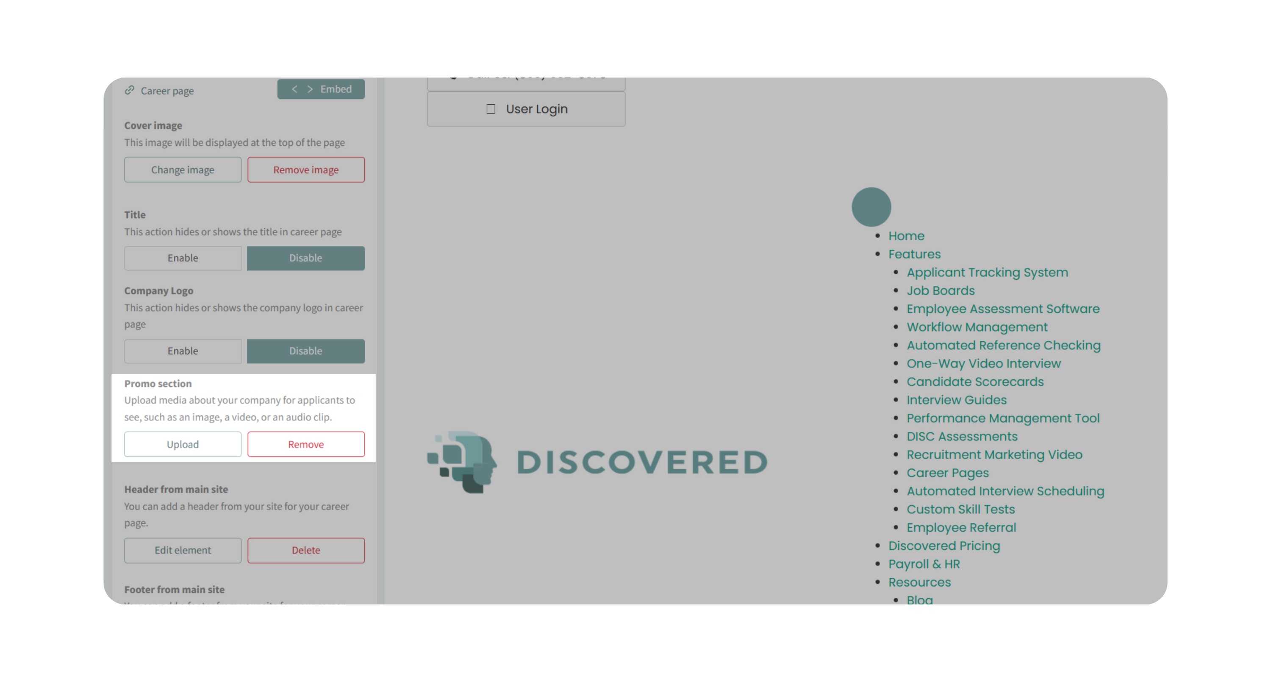The image size is (1271, 682).
Task: Click the round teal circle avatar
Action: (871, 207)
